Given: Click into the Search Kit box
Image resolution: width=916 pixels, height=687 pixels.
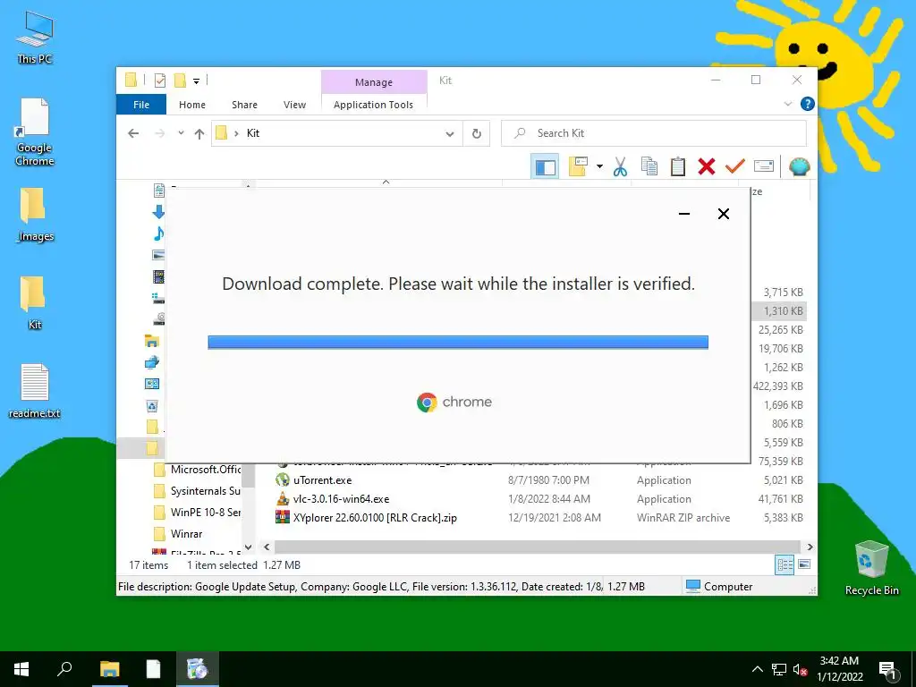Looking at the screenshot, I should click(x=654, y=133).
